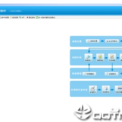Open 文件申报 document icon button
The height and width of the screenshot is (122, 122).
[x=112, y=58]
